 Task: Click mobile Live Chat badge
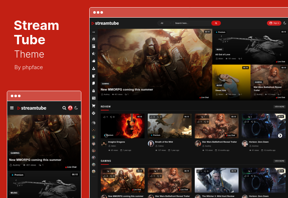point(71,167)
